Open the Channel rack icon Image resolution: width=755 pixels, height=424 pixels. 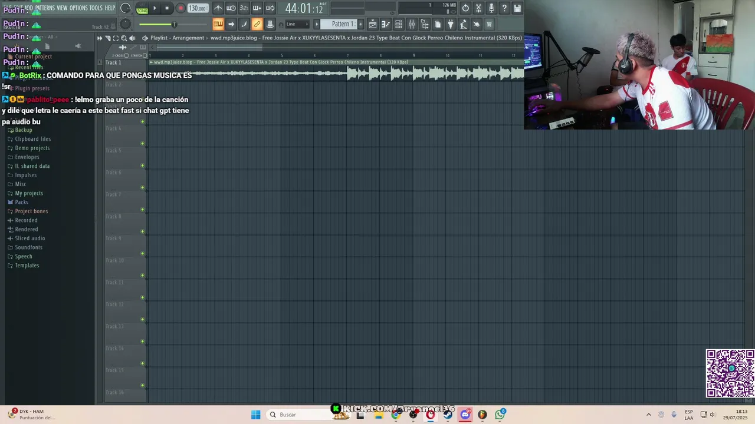pyautogui.click(x=399, y=24)
